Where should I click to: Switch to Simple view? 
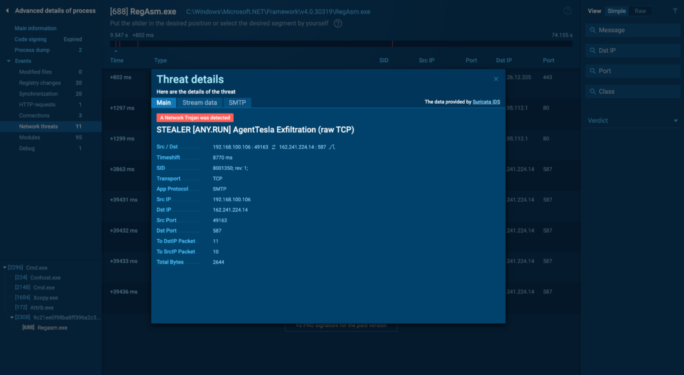pyautogui.click(x=617, y=11)
